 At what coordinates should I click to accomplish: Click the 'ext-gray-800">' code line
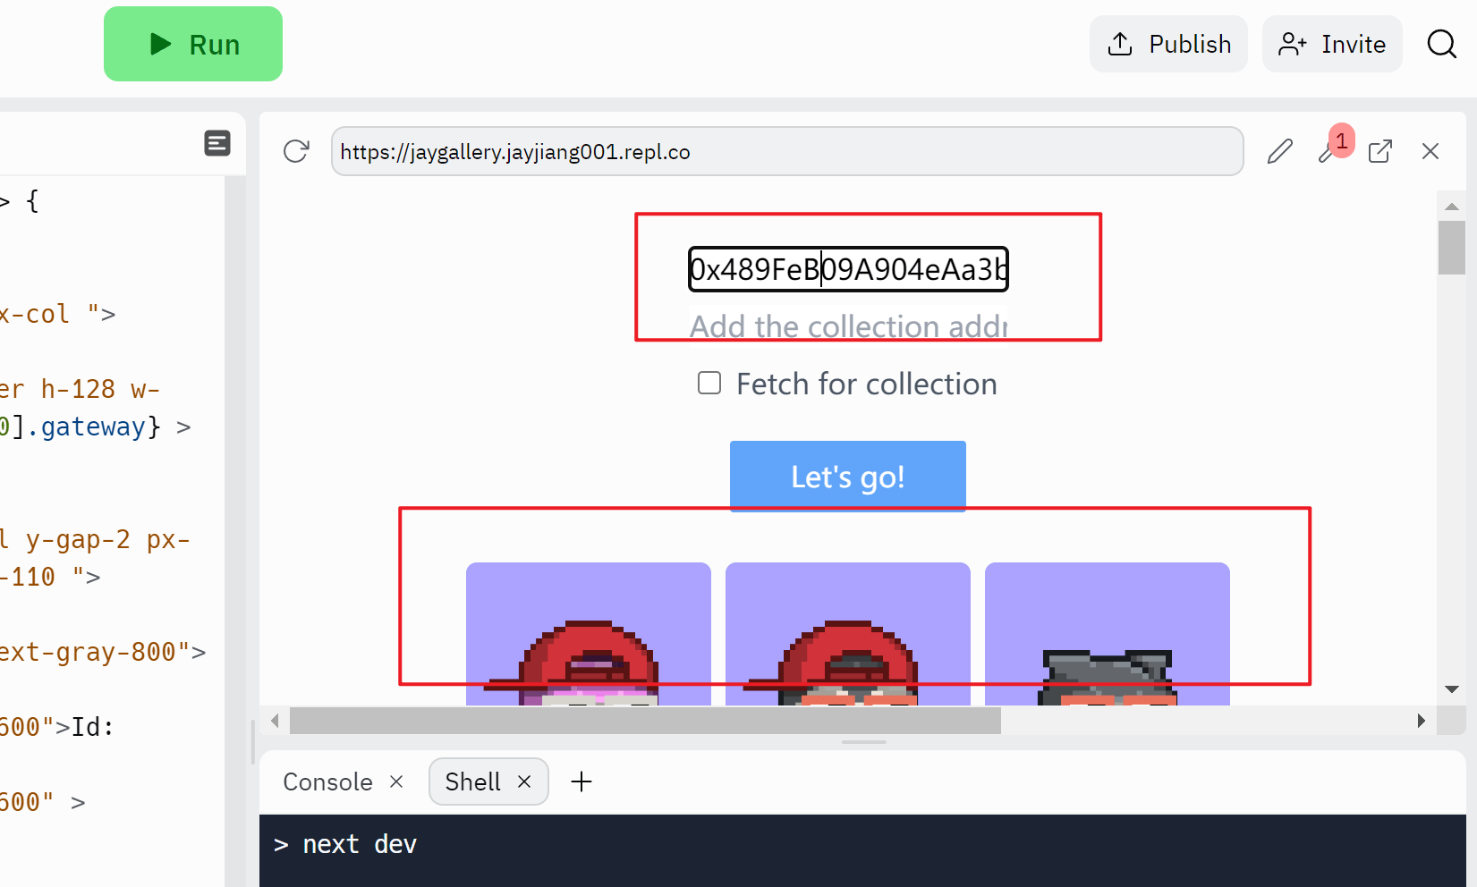(103, 652)
